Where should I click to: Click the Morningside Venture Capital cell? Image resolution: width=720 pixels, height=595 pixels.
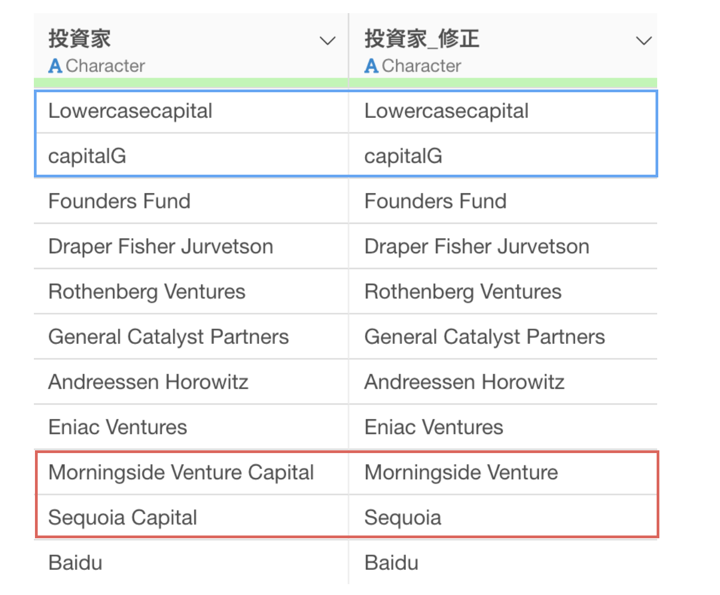point(191,472)
